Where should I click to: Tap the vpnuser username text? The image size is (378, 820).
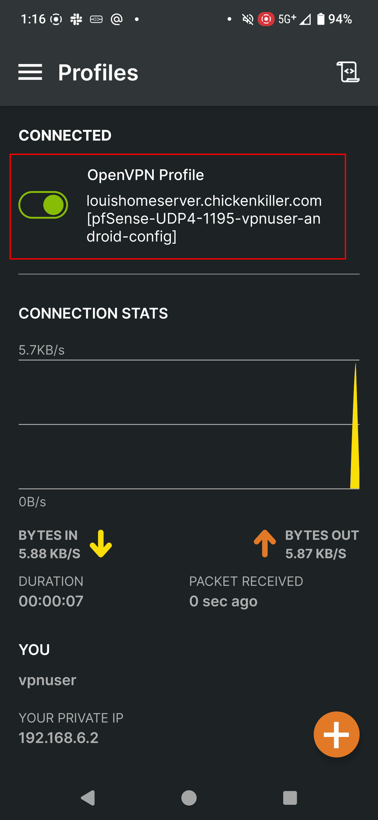pos(48,680)
